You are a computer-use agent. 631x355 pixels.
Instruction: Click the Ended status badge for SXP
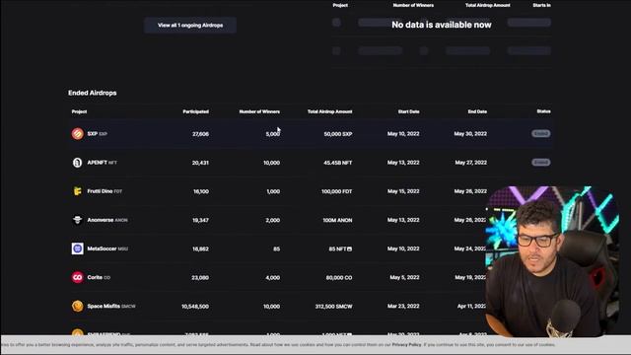(x=541, y=134)
